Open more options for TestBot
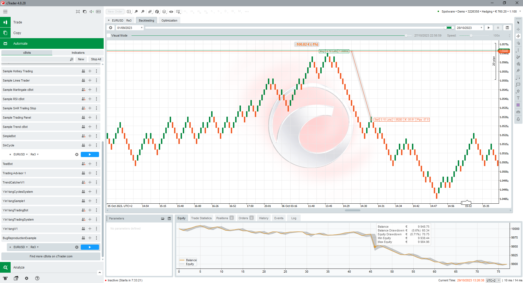The width and height of the screenshot is (523, 283). (96, 164)
